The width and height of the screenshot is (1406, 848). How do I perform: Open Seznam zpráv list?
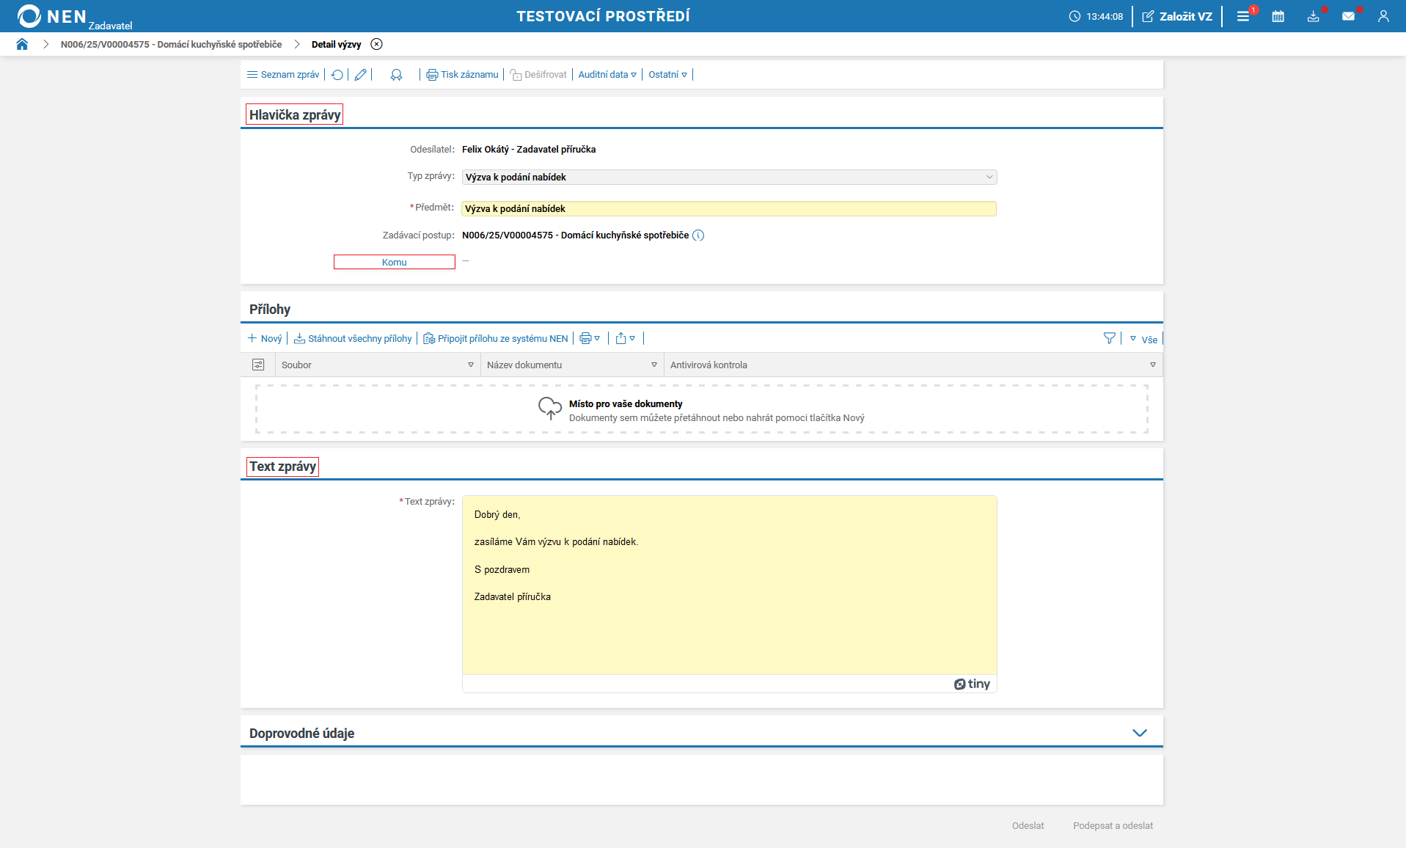pos(283,75)
